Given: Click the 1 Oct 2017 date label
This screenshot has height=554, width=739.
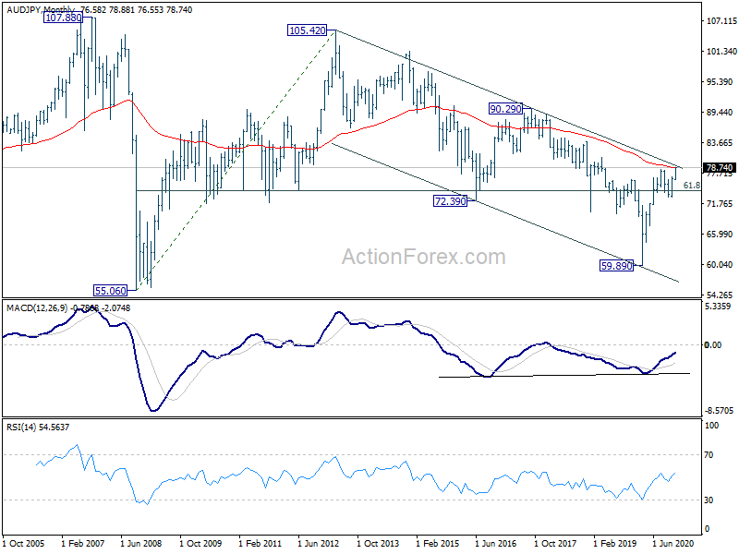Looking at the screenshot, I should (555, 544).
